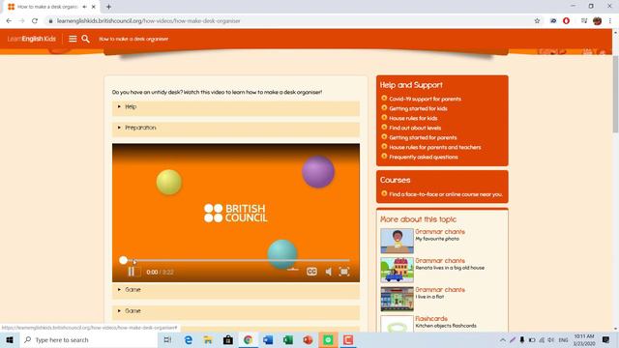
Task: Close the desk organiser browser tab
Action: coord(94,7)
